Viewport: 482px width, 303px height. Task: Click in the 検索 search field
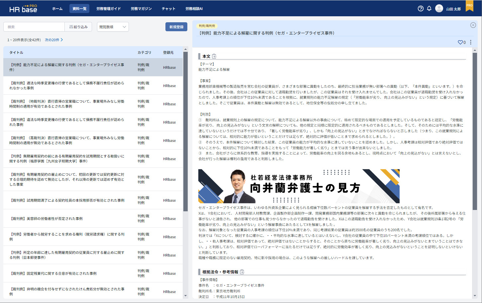click(34, 27)
